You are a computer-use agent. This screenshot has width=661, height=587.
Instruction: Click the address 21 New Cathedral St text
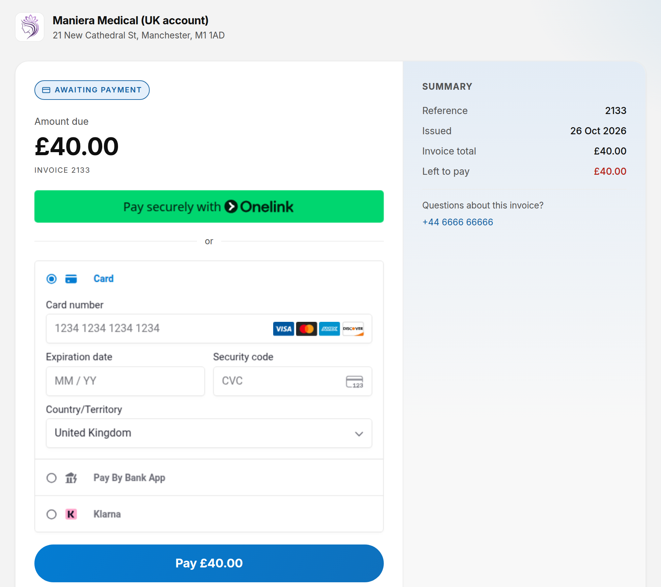139,35
